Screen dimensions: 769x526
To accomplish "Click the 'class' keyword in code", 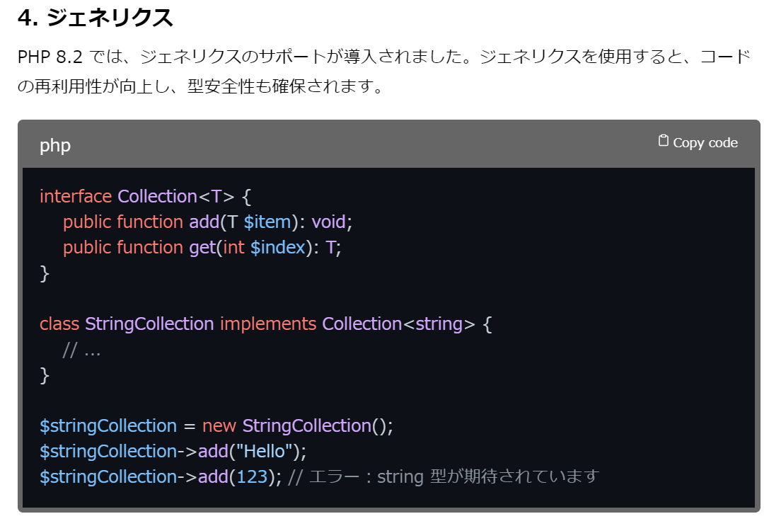I will [59, 324].
